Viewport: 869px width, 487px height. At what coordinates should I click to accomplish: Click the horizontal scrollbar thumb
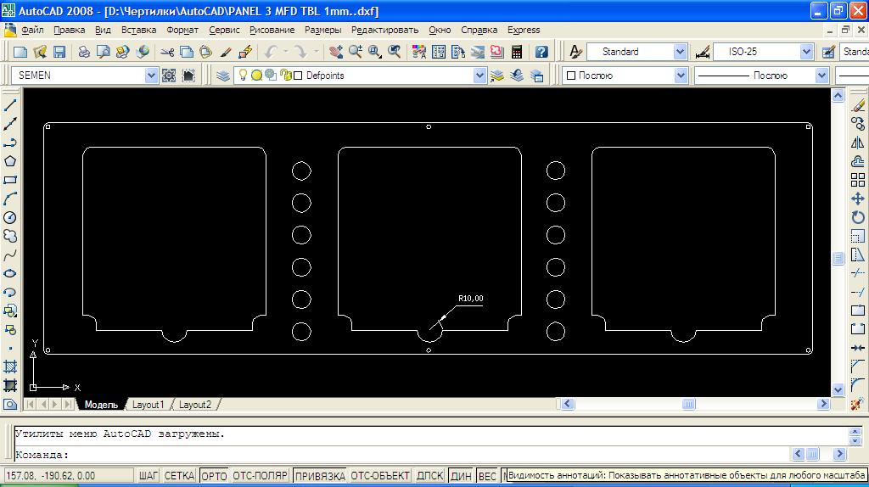(688, 405)
